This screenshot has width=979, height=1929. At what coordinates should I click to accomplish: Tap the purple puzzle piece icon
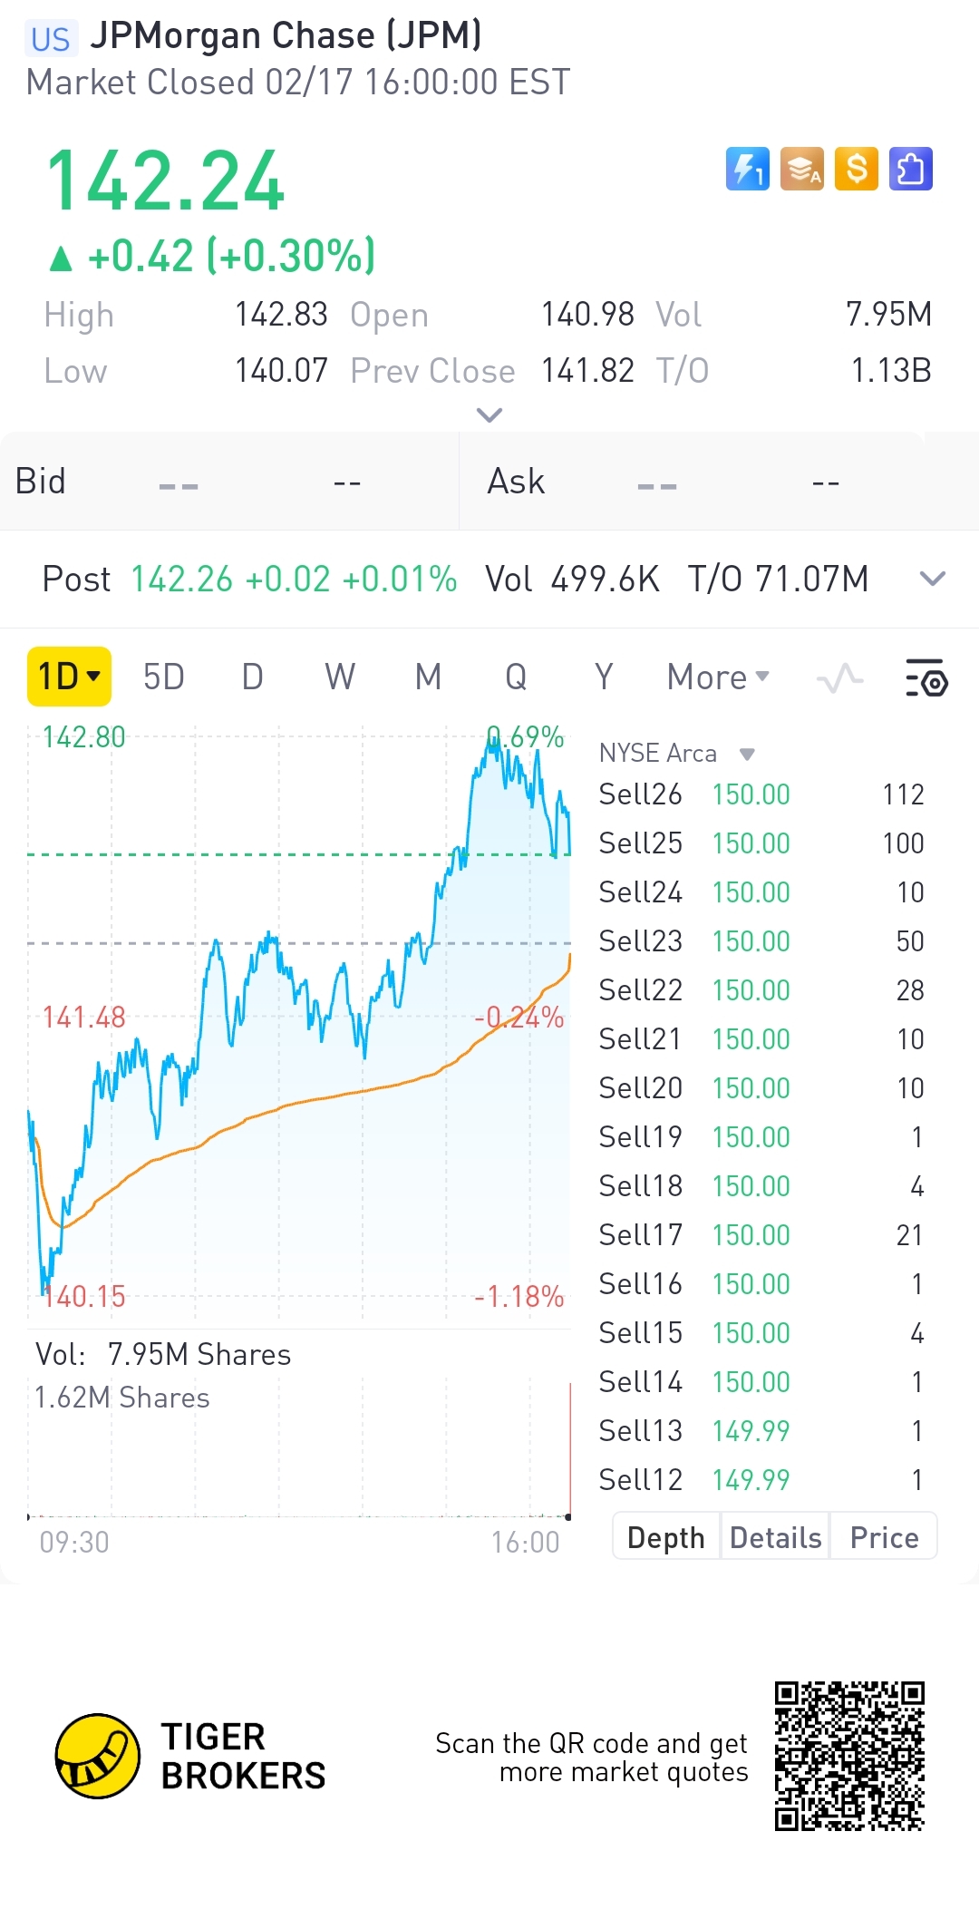(x=910, y=169)
